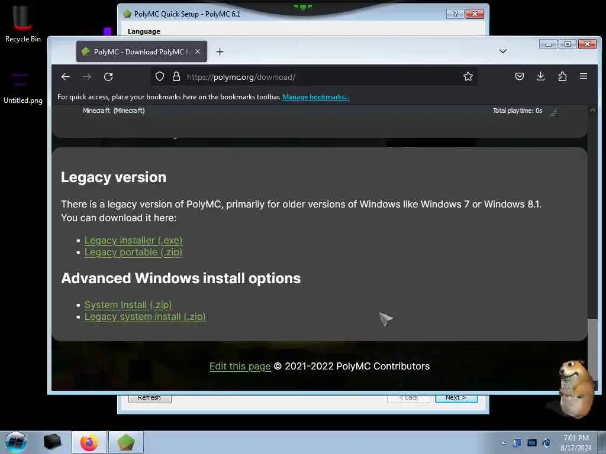Screen dimensions: 606x454
Task: Close the PolyMC download tab
Action: [198, 51]
